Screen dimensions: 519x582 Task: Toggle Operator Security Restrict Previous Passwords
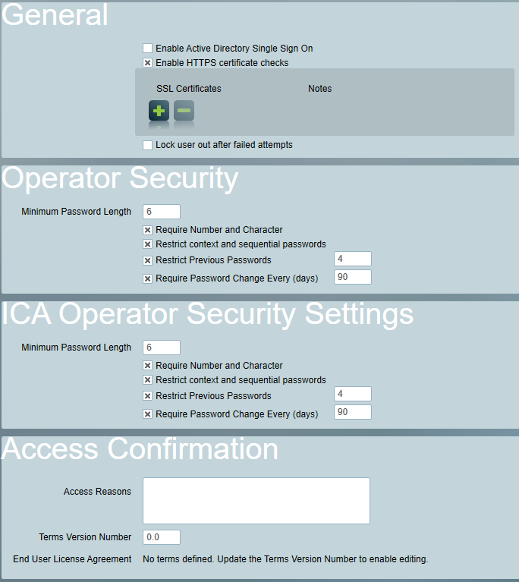(x=148, y=260)
